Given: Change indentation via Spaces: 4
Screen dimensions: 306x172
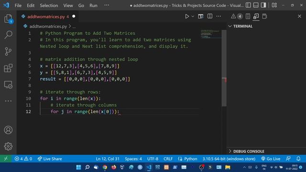Looking at the screenshot, I should pos(133,159).
